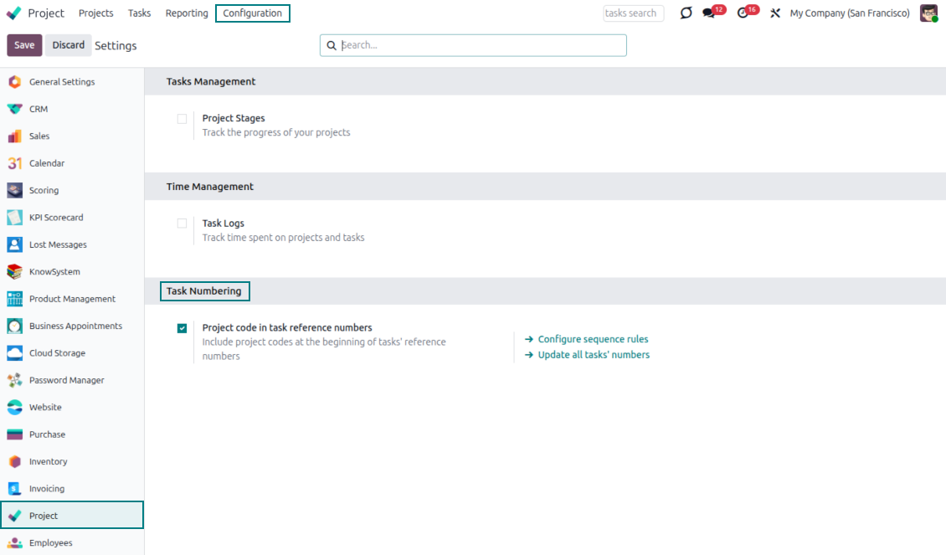The height and width of the screenshot is (555, 946).
Task: Open the chat messages icon with badge 12
Action: [709, 13]
